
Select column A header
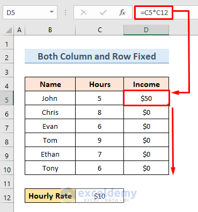pyautogui.click(x=19, y=30)
